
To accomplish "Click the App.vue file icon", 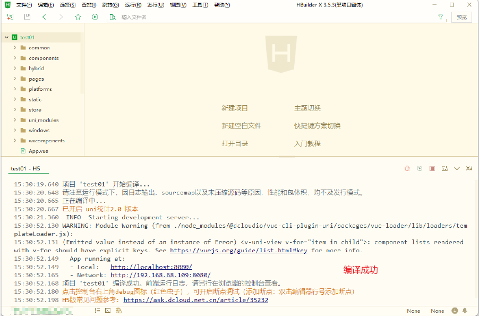I will pyautogui.click(x=23, y=151).
